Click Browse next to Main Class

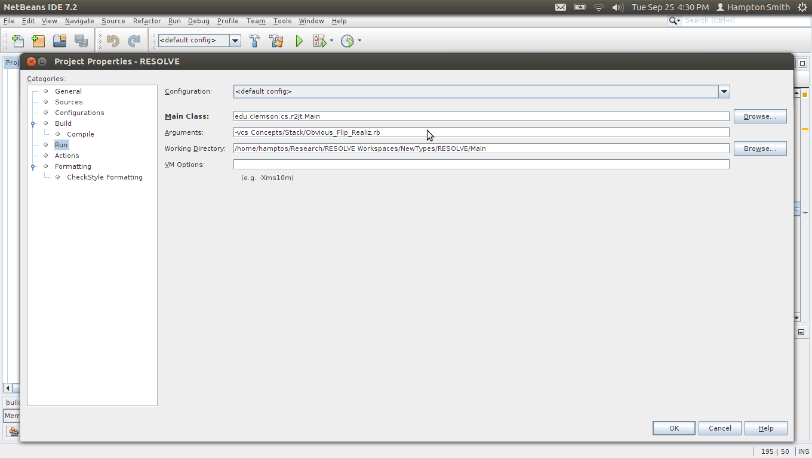(x=760, y=116)
